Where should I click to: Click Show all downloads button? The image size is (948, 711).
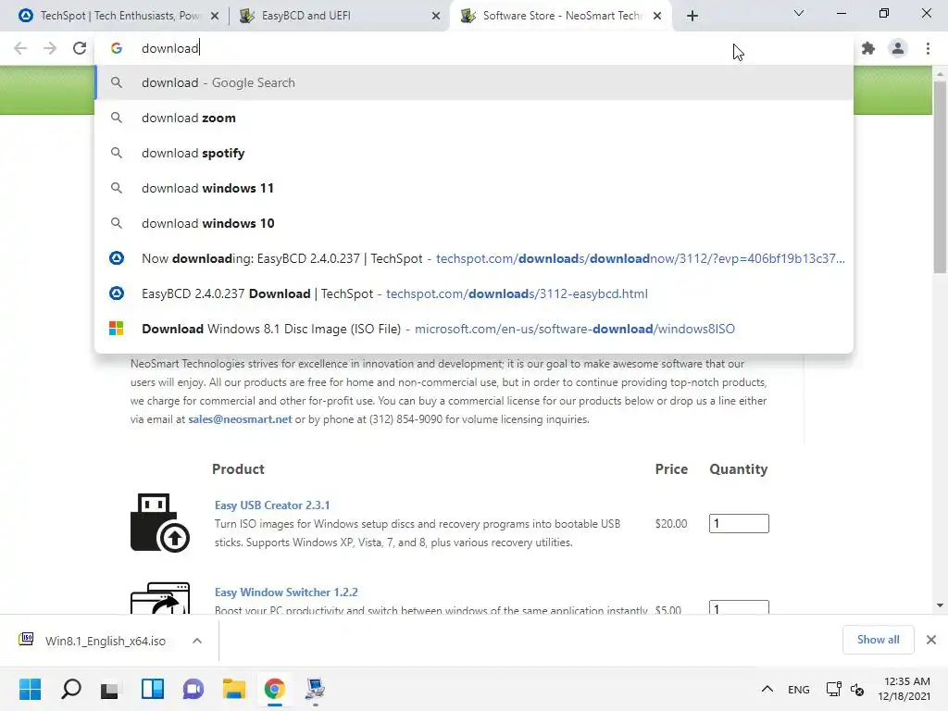pyautogui.click(x=878, y=640)
